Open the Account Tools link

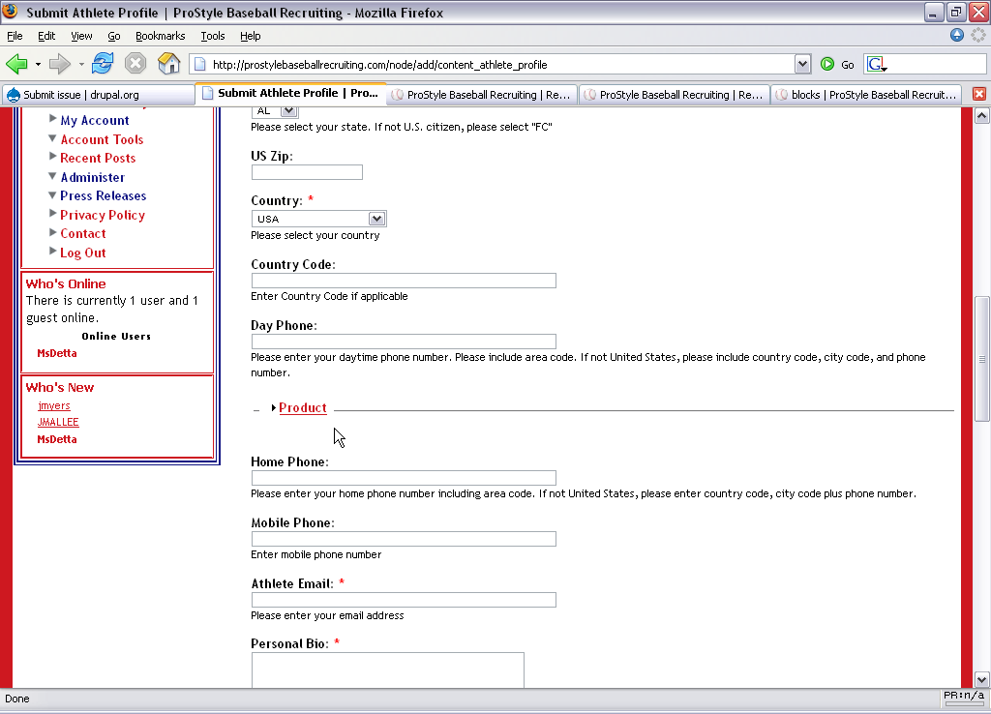click(x=102, y=139)
